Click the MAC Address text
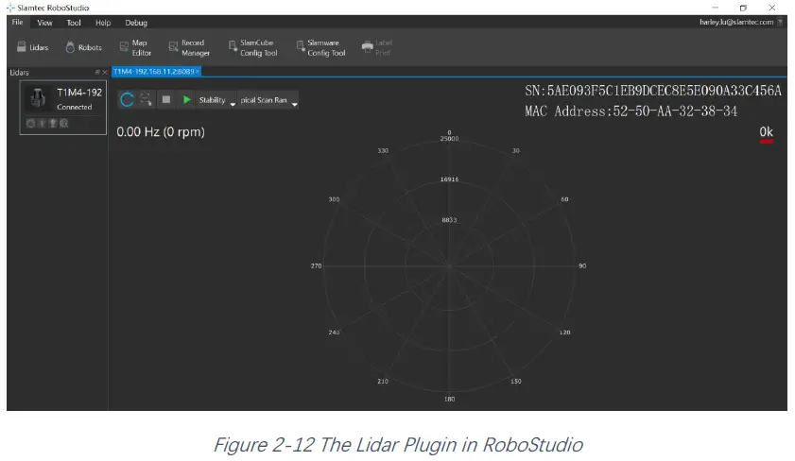This screenshot has height=461, width=795. pos(631,111)
